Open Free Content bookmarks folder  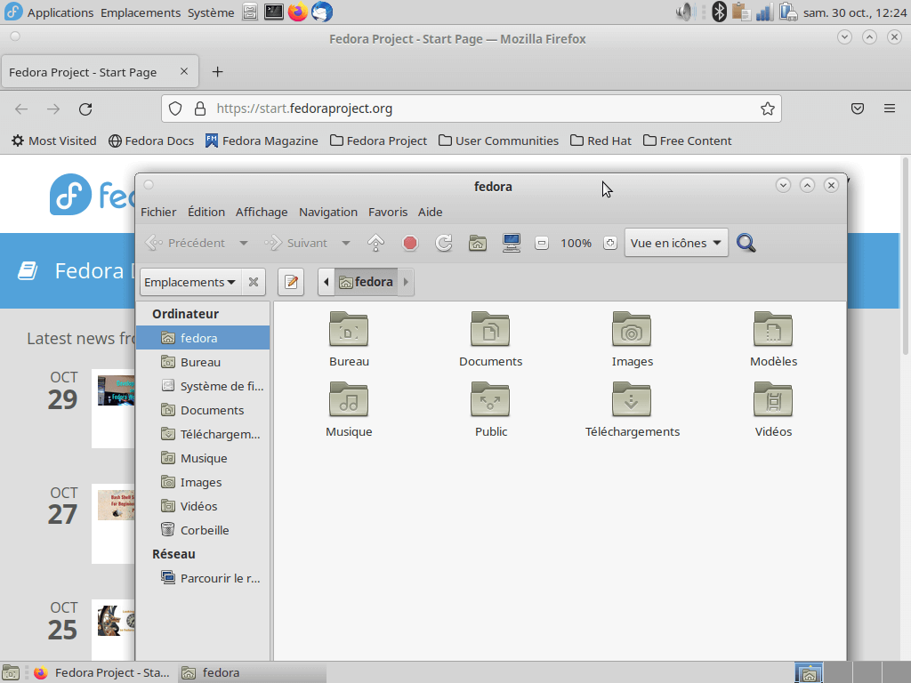pyautogui.click(x=688, y=141)
